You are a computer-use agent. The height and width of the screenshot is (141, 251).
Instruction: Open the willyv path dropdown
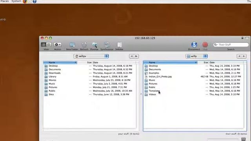tap(91, 56)
